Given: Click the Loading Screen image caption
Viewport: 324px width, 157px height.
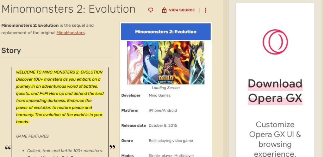Looking at the screenshot, I should coord(165,88).
